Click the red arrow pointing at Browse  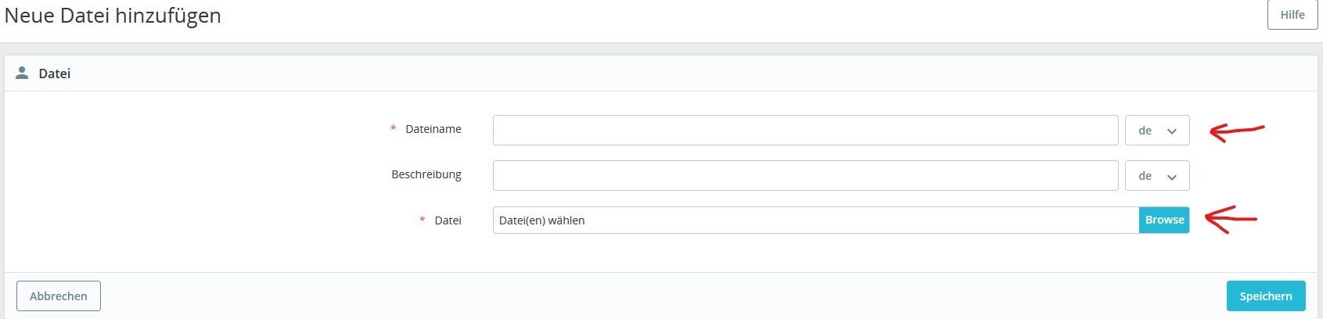click(1230, 219)
